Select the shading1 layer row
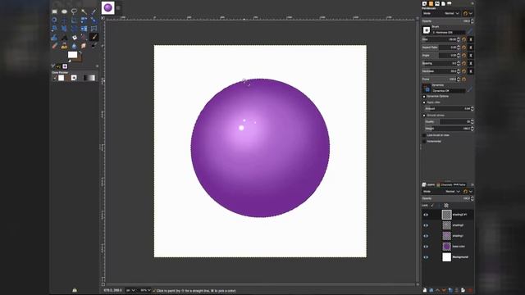525x295 pixels. click(x=448, y=236)
